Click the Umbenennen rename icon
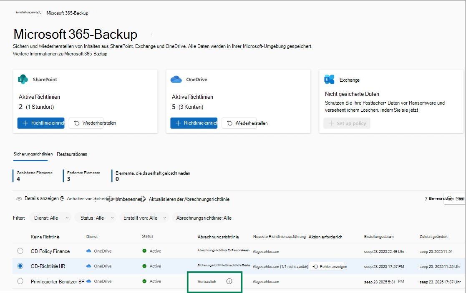Image resolution: width=466 pixels, height=293 pixels. coord(109,199)
